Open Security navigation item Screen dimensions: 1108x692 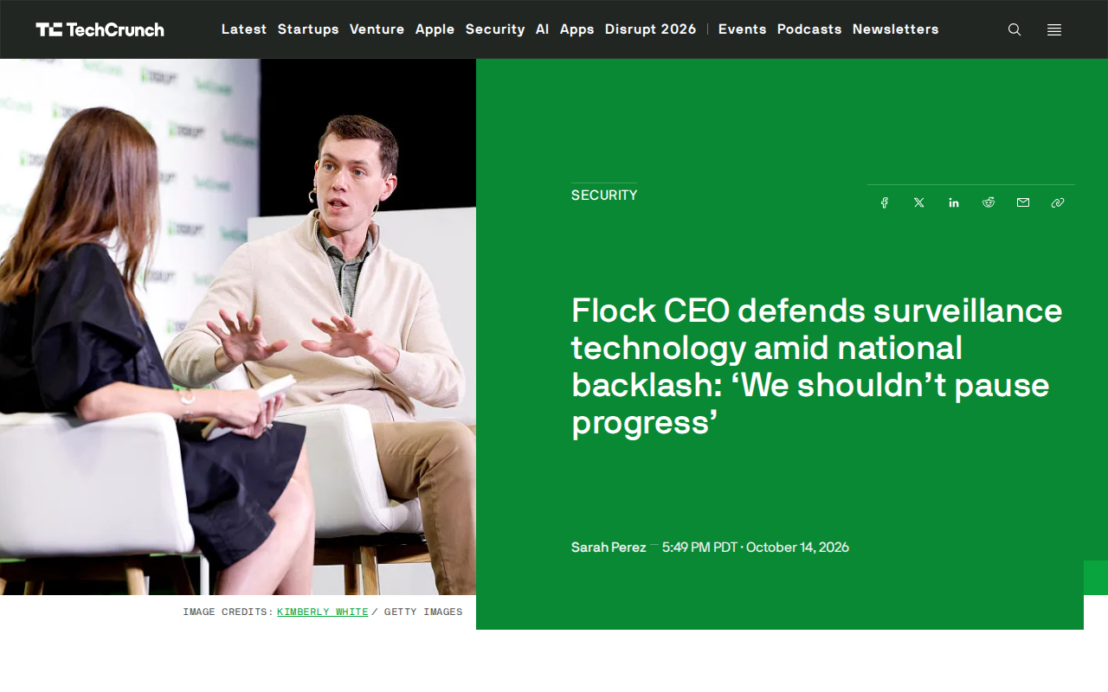tap(495, 29)
